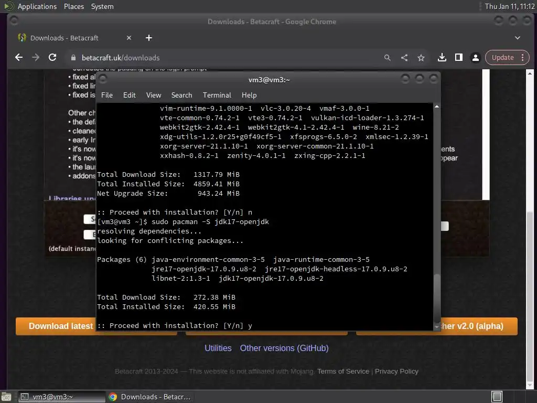Toggle Chrome's side panel icon
The width and height of the screenshot is (537, 403).
point(458,58)
